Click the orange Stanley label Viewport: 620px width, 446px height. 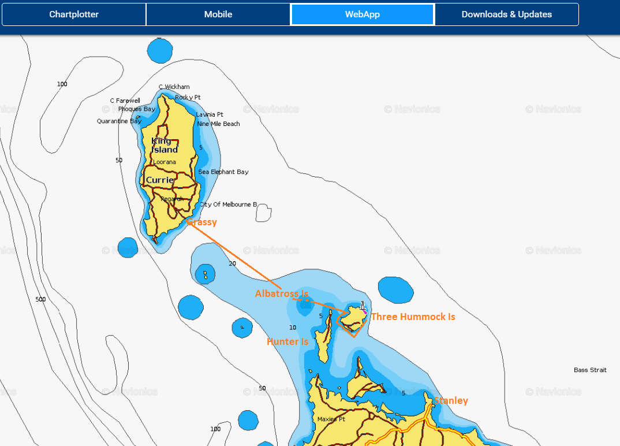coord(451,401)
